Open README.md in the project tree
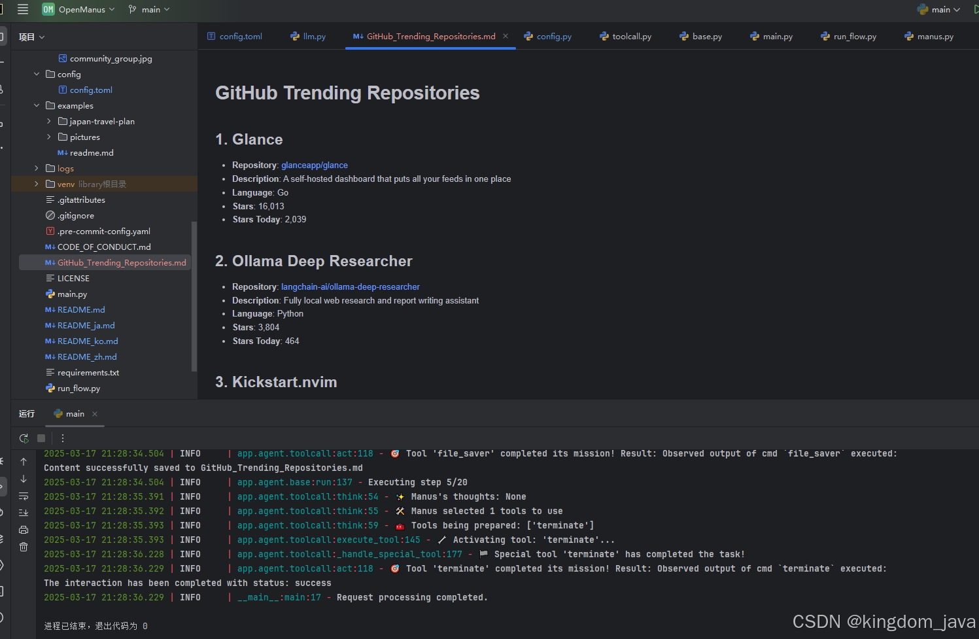 point(75,310)
